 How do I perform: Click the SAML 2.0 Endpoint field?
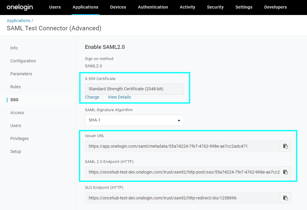[182, 172]
